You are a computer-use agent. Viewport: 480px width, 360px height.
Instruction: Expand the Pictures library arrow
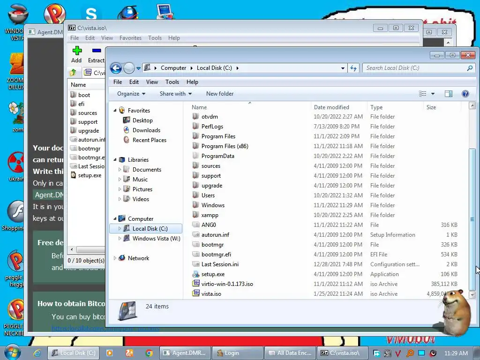tap(120, 189)
